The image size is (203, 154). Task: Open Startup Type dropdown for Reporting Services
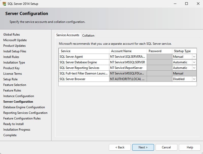194,68
